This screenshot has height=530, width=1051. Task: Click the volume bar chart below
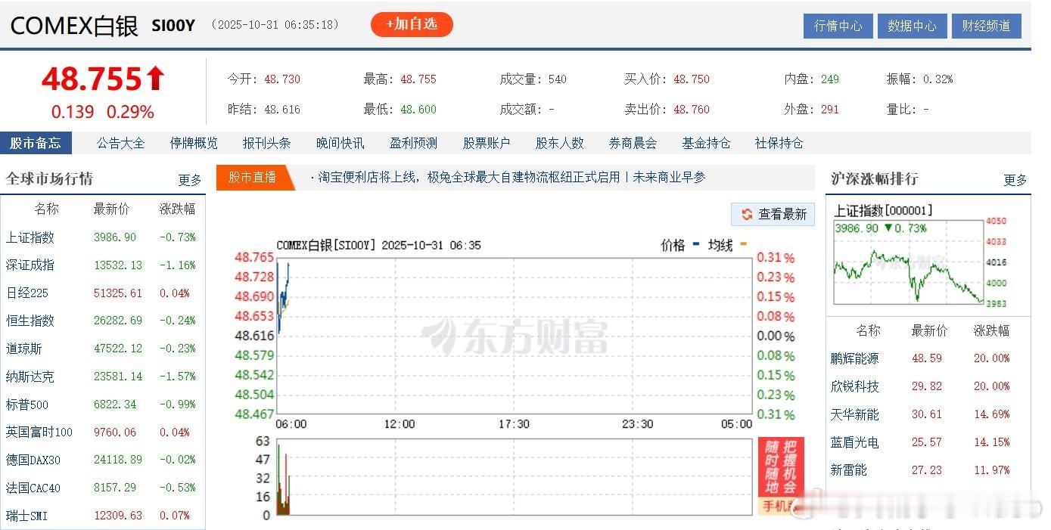pyautogui.click(x=515, y=478)
